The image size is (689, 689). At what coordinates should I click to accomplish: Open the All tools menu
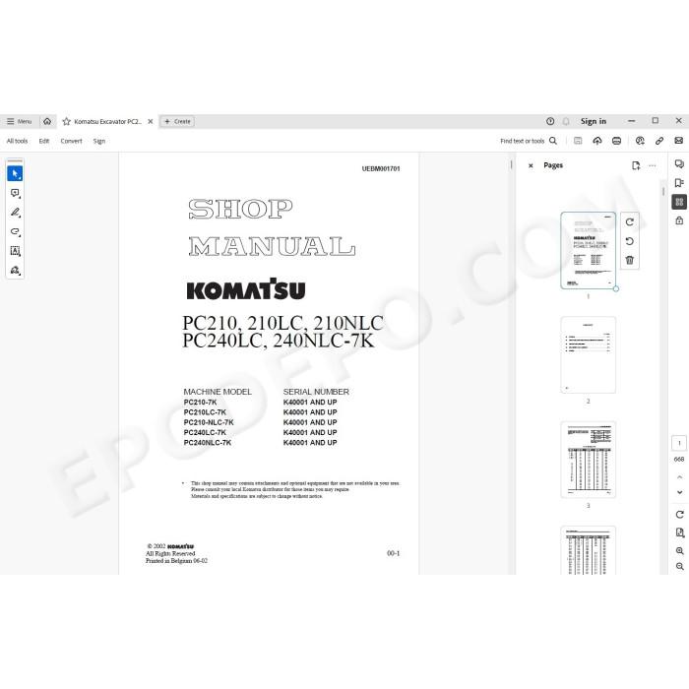coord(17,141)
